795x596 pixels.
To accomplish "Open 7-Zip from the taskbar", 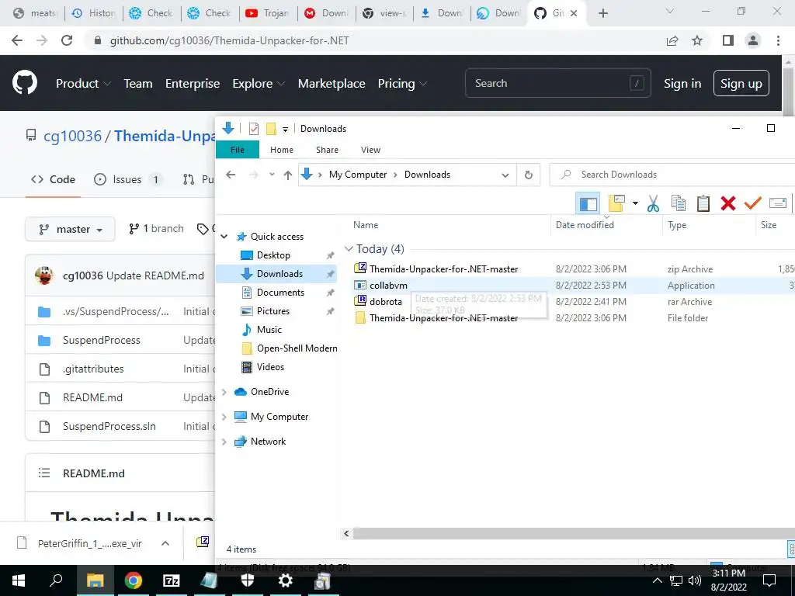I will pos(172,580).
